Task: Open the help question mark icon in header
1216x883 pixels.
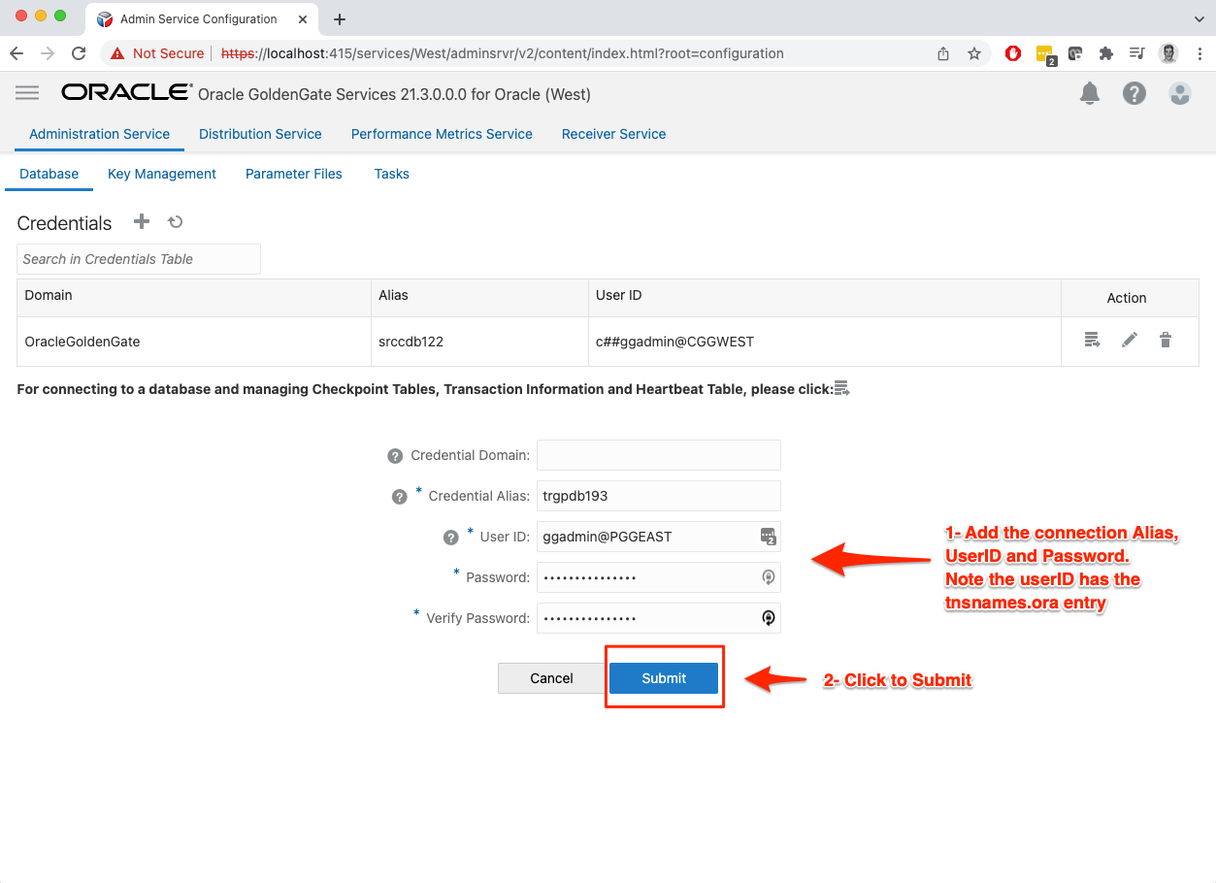Action: (1134, 93)
